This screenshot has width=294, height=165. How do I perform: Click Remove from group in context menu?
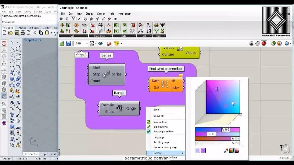pyautogui.click(x=165, y=146)
